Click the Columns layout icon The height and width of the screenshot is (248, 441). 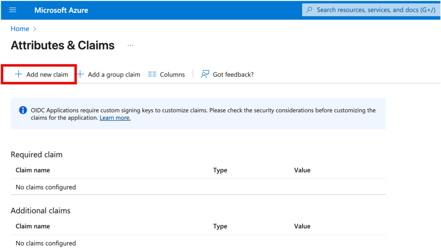[x=152, y=74]
